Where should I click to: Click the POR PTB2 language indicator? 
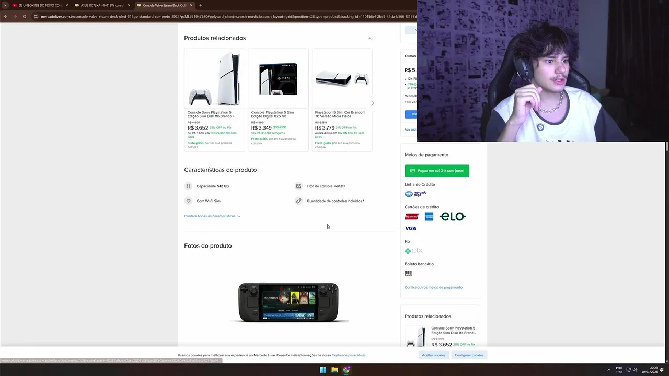(619, 370)
